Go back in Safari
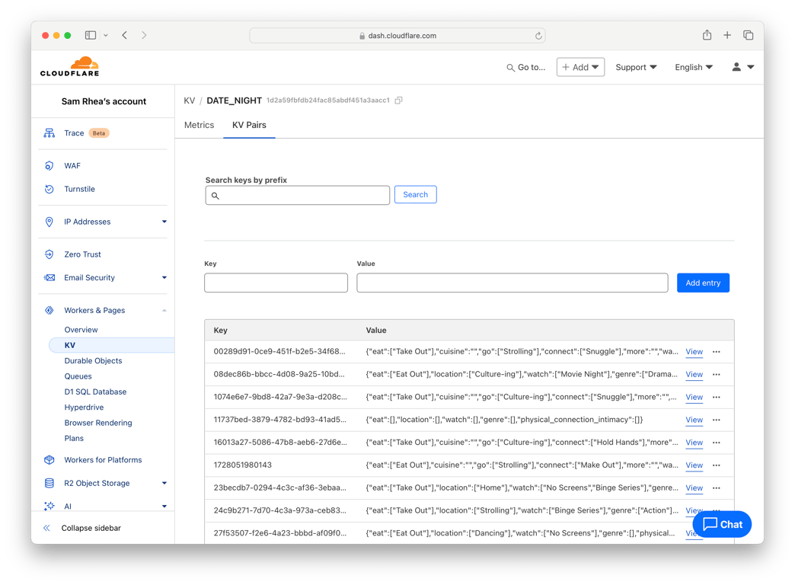Viewport: 795px width, 585px height. point(125,35)
